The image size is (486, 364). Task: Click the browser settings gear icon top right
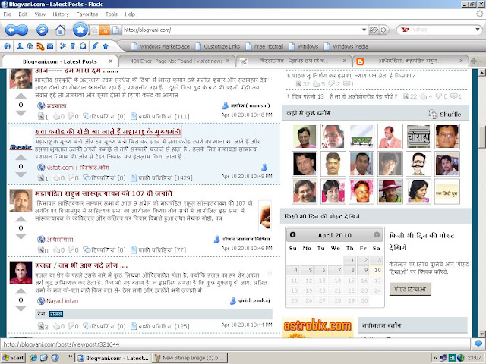tap(479, 14)
